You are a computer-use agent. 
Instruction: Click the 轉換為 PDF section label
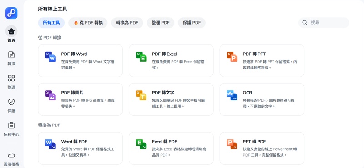[49, 125]
